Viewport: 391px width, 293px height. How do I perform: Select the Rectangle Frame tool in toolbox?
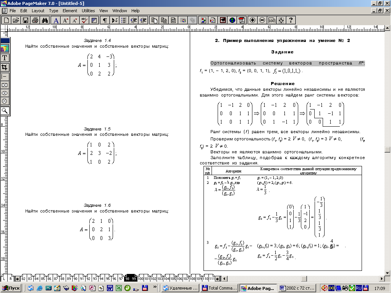click(5, 85)
